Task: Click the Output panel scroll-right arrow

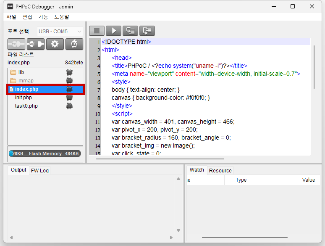Action: [171, 238]
